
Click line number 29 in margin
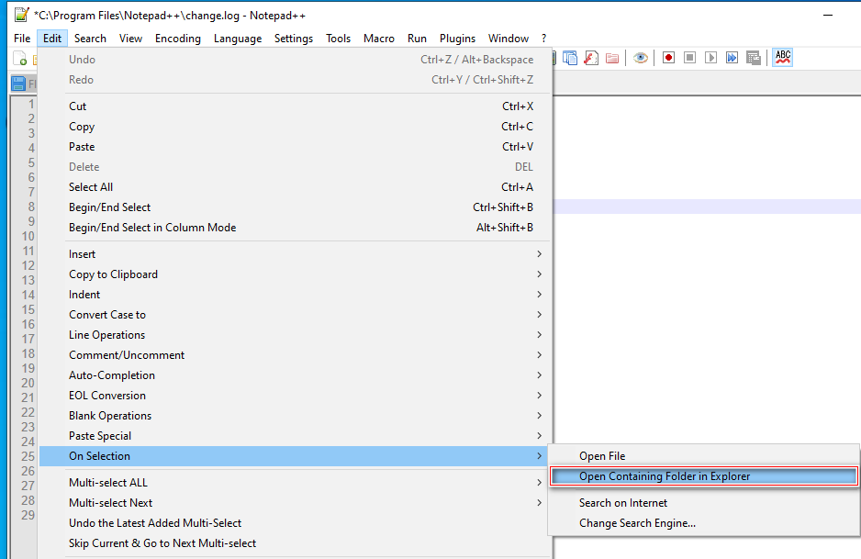[28, 515]
